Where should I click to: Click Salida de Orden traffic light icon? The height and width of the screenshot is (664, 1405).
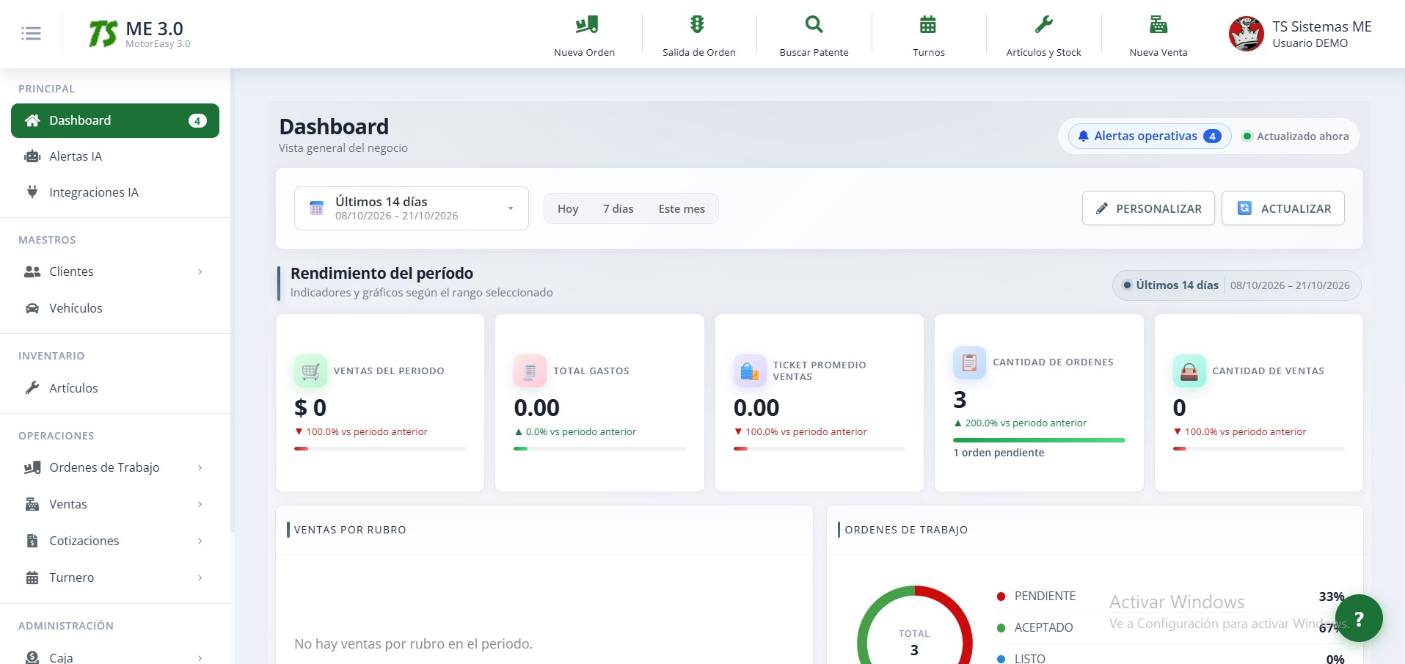697,24
